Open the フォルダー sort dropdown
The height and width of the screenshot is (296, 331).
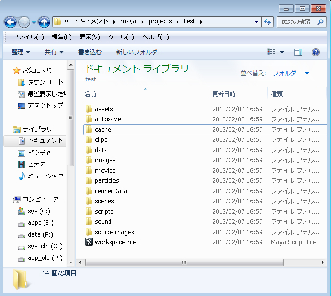tap(291, 73)
